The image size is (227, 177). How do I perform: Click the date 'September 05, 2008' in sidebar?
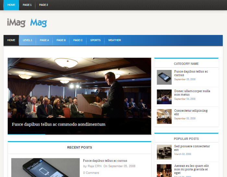185,79
